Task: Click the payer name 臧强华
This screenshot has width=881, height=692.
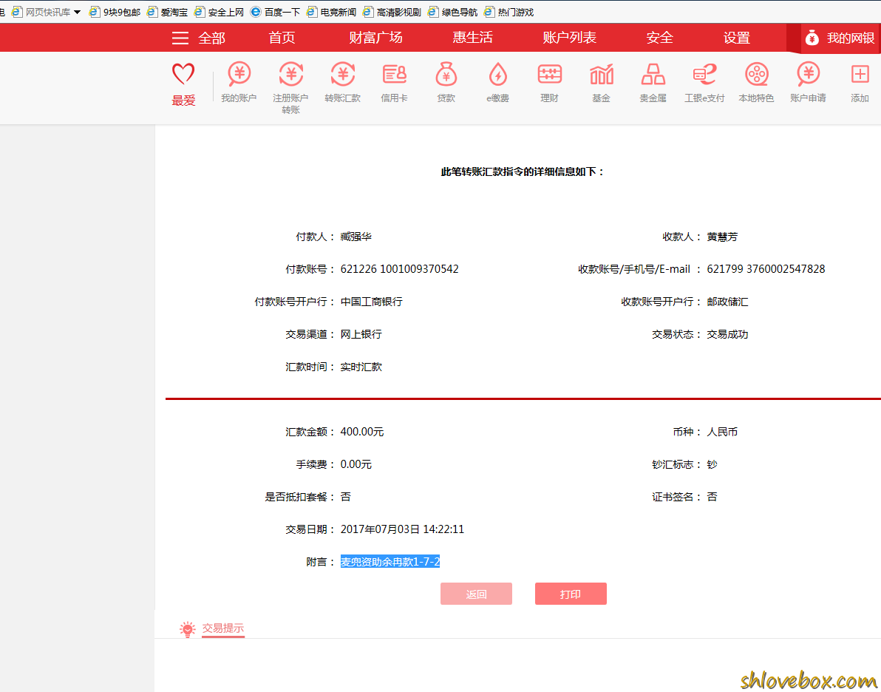Action: click(356, 237)
